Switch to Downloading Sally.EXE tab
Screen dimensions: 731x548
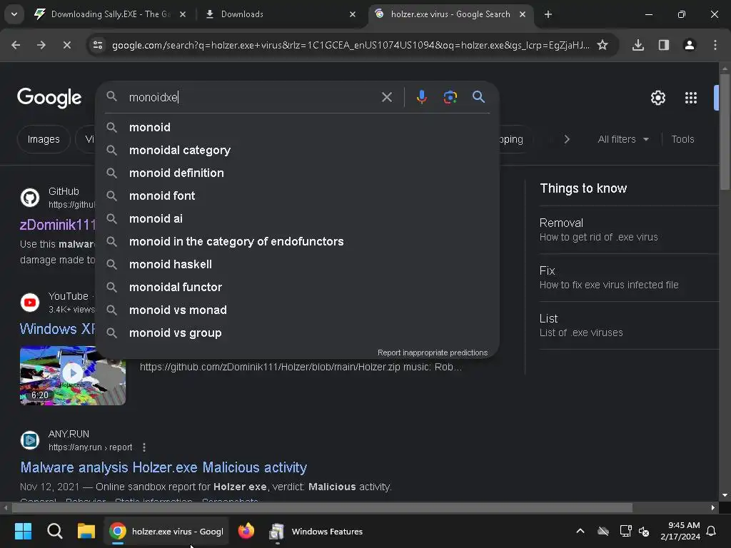point(111,14)
